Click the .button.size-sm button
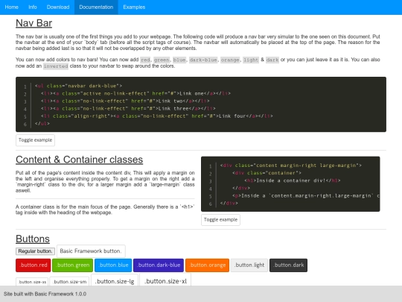The height and width of the screenshot is (302, 402). [69, 282]
